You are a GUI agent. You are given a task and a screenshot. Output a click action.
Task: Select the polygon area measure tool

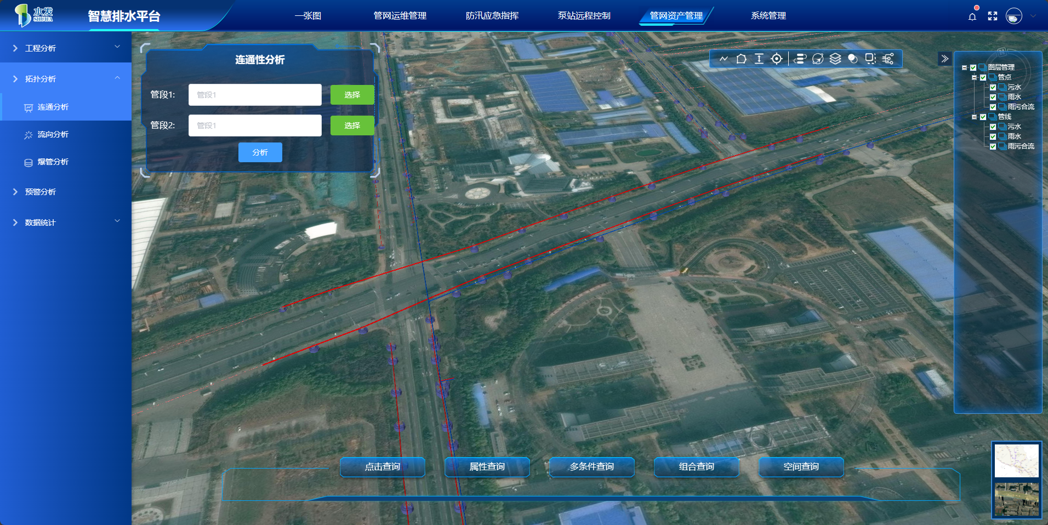click(x=741, y=59)
